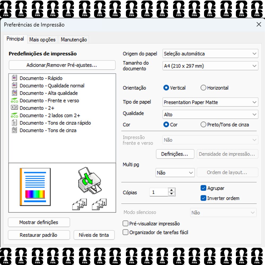
Task: Select Documento - Rápido preset text
Action: click(41, 78)
